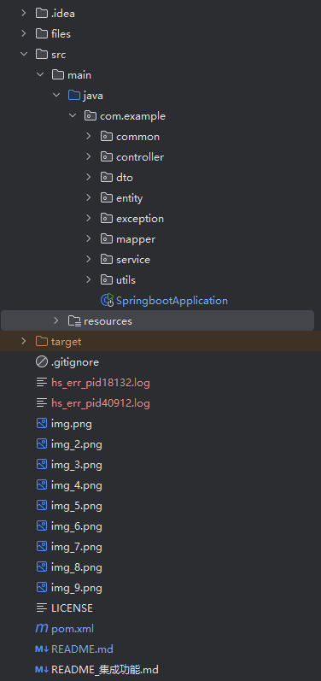Expand the controller package chevron
The width and height of the screenshot is (321, 681).
click(x=89, y=156)
